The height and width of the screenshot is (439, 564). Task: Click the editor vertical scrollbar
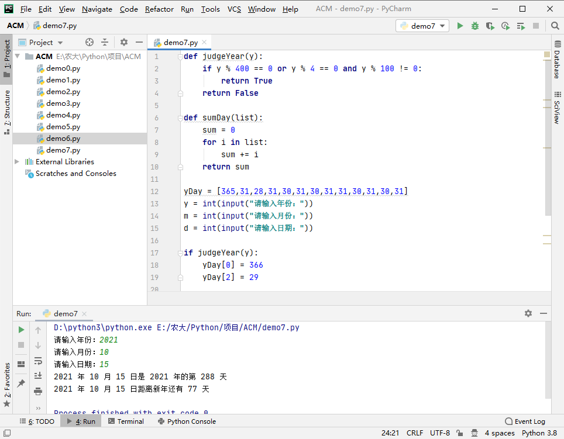(x=548, y=134)
